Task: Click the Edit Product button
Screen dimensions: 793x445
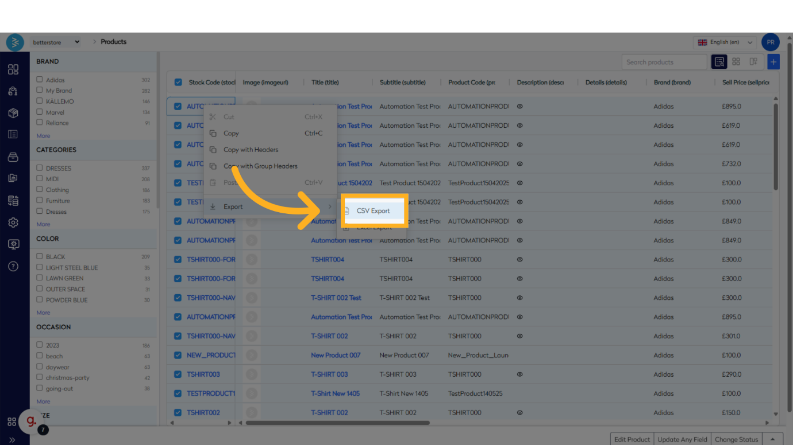Action: point(632,439)
